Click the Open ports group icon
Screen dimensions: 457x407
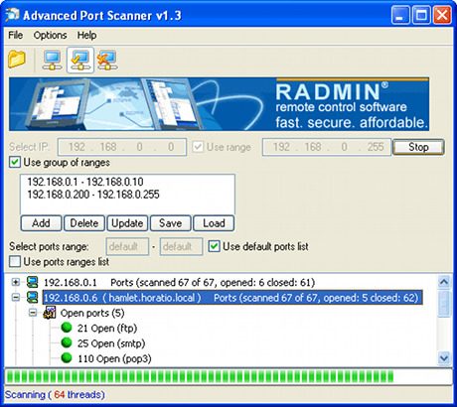(50, 313)
